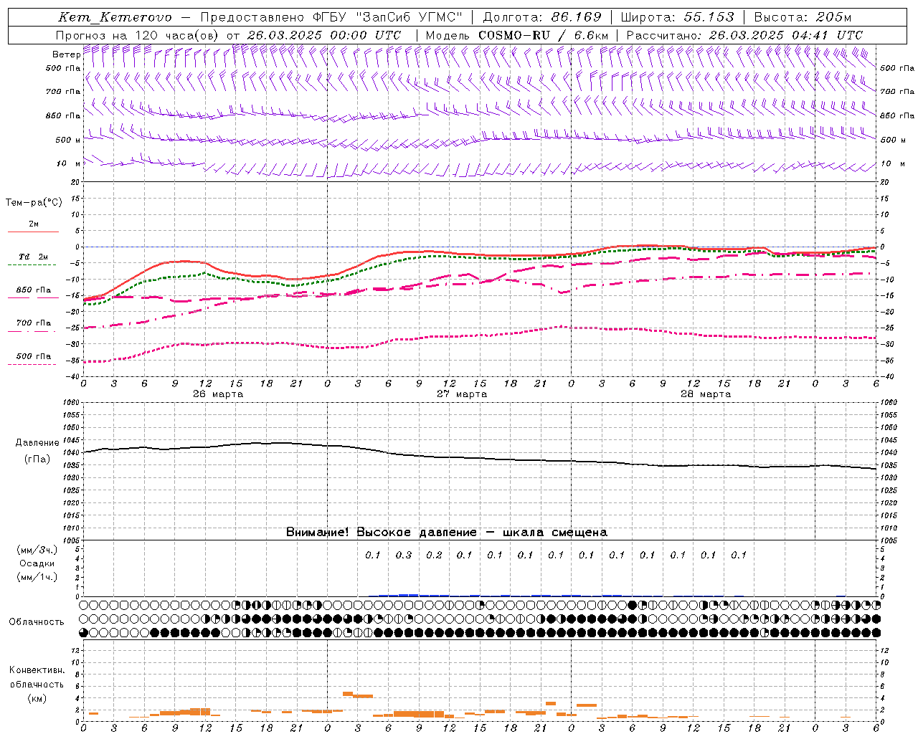Click the 'Тем-ра(°C)' temperature label
The width and height of the screenshot is (918, 734).
point(34,203)
